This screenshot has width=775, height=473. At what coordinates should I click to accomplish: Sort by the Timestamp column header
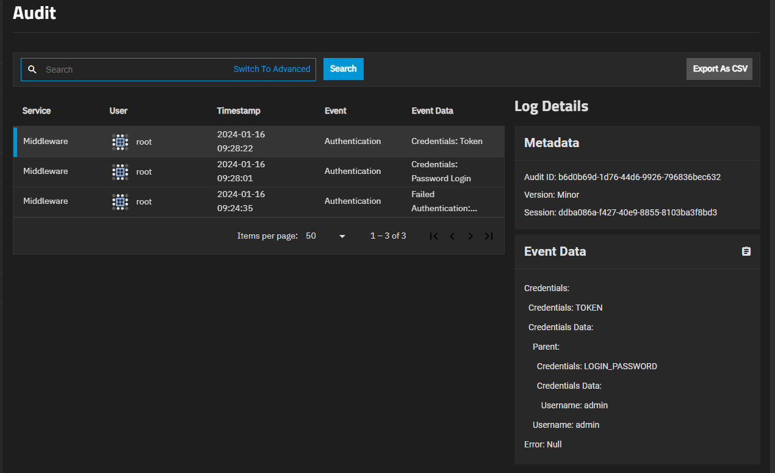pyautogui.click(x=239, y=111)
